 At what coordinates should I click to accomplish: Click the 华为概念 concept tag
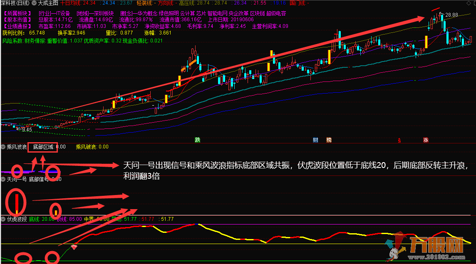click(x=148, y=13)
